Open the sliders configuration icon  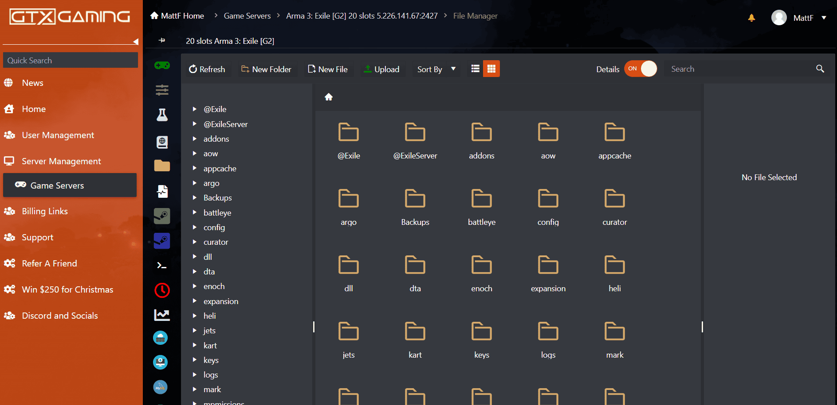162,90
